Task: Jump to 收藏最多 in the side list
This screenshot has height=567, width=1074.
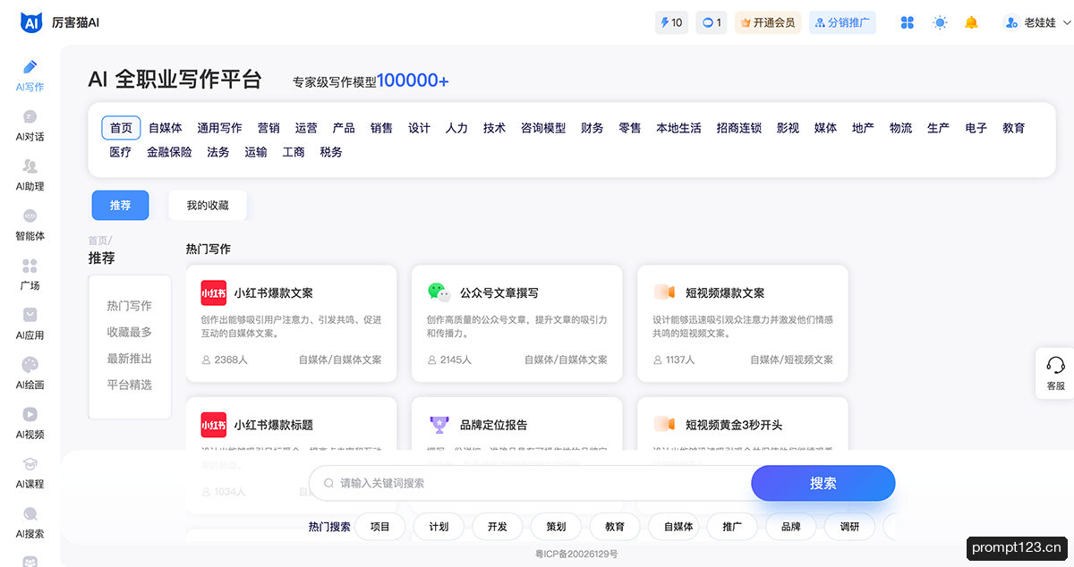Action: 130,332
